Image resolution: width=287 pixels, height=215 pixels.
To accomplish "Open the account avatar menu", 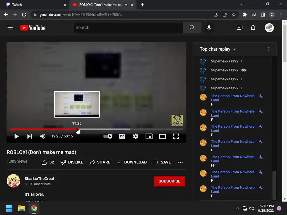I will pos(269,28).
